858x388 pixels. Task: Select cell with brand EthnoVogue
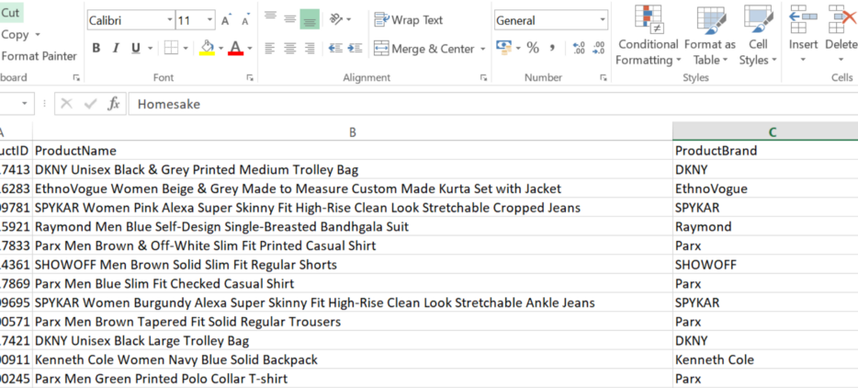765,188
